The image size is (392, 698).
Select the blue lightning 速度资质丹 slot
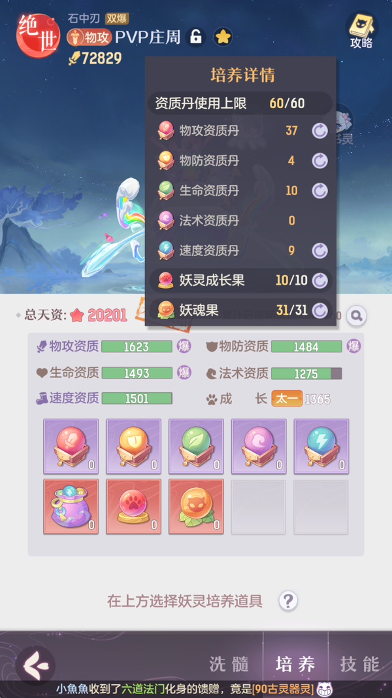coord(321,446)
